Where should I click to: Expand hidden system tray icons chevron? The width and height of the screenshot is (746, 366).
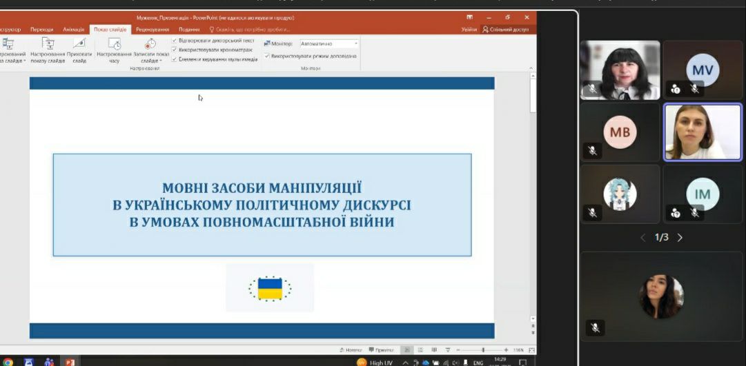coord(405,363)
